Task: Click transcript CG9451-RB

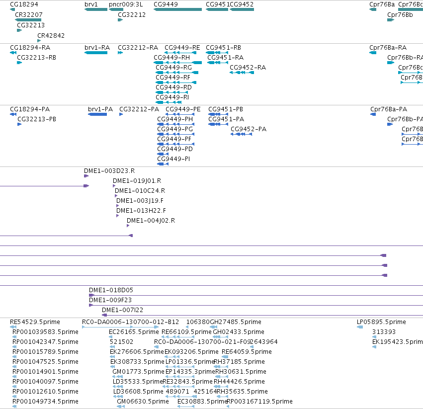Action: click(223, 48)
